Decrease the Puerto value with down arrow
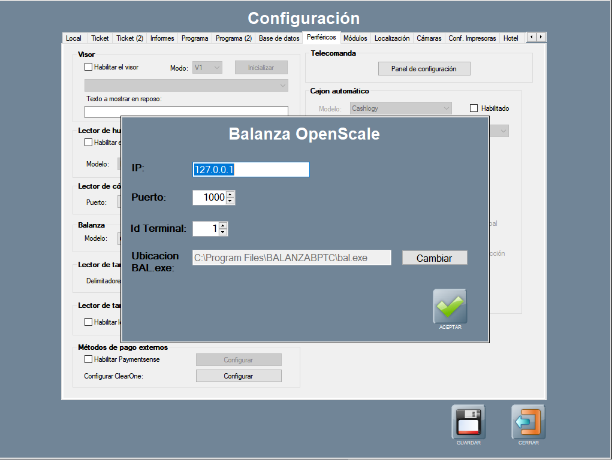 click(x=230, y=201)
